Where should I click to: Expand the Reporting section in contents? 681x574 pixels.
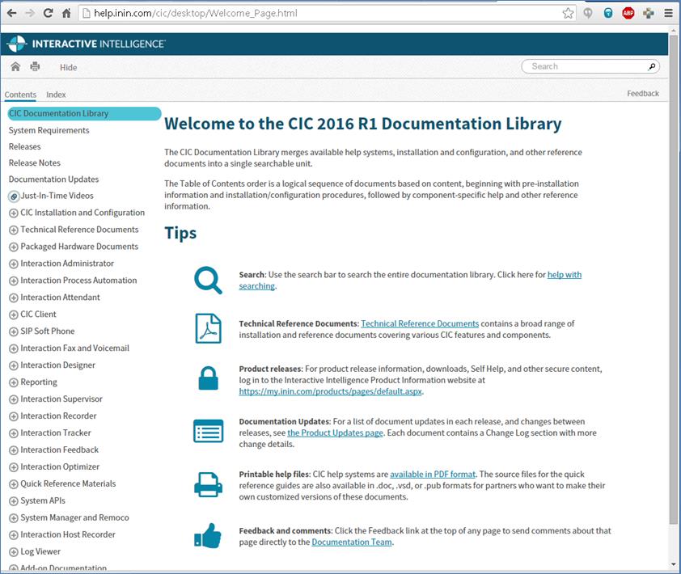pos(14,382)
